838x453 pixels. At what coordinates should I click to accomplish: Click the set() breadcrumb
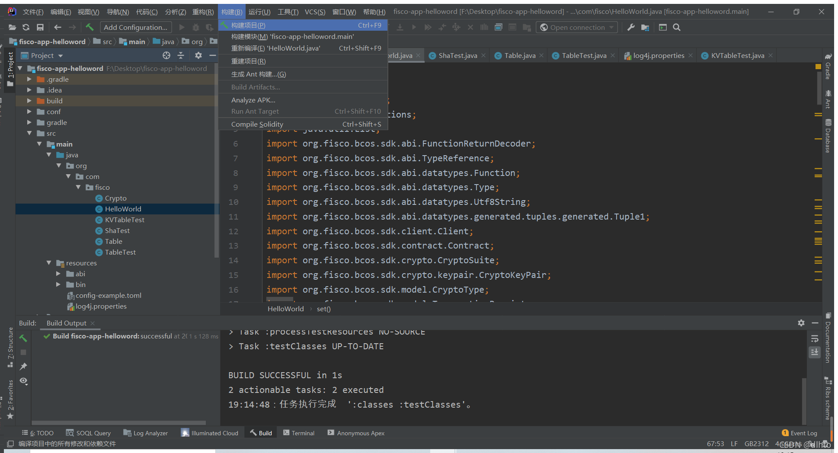click(323, 309)
